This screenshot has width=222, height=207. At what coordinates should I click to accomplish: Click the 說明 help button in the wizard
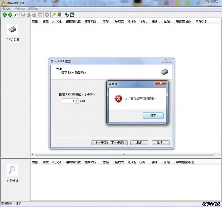click(160, 143)
